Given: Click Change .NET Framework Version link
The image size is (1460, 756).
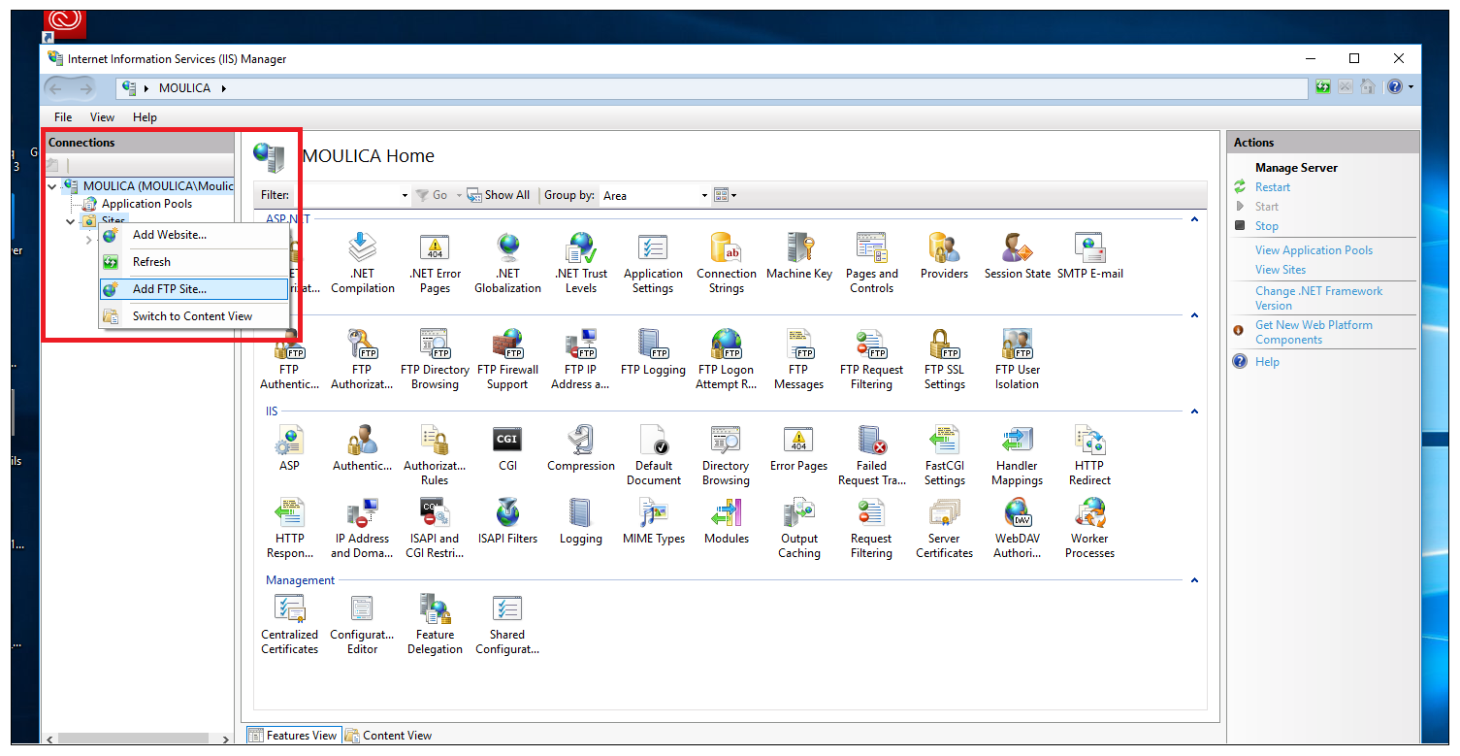Looking at the screenshot, I should click(x=1318, y=298).
